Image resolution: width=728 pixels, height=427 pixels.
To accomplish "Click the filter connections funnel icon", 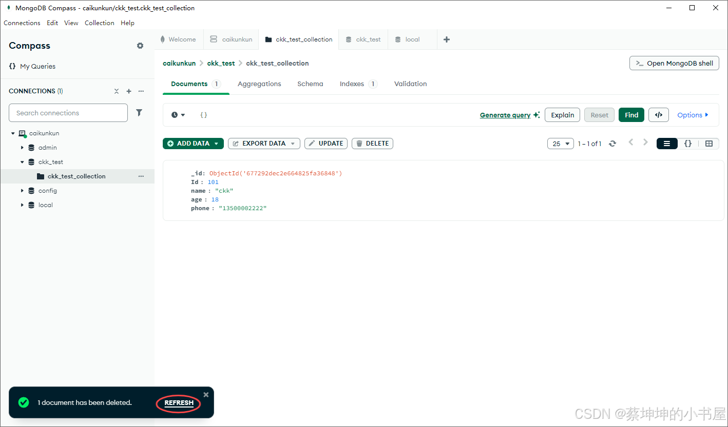I will [x=139, y=112].
